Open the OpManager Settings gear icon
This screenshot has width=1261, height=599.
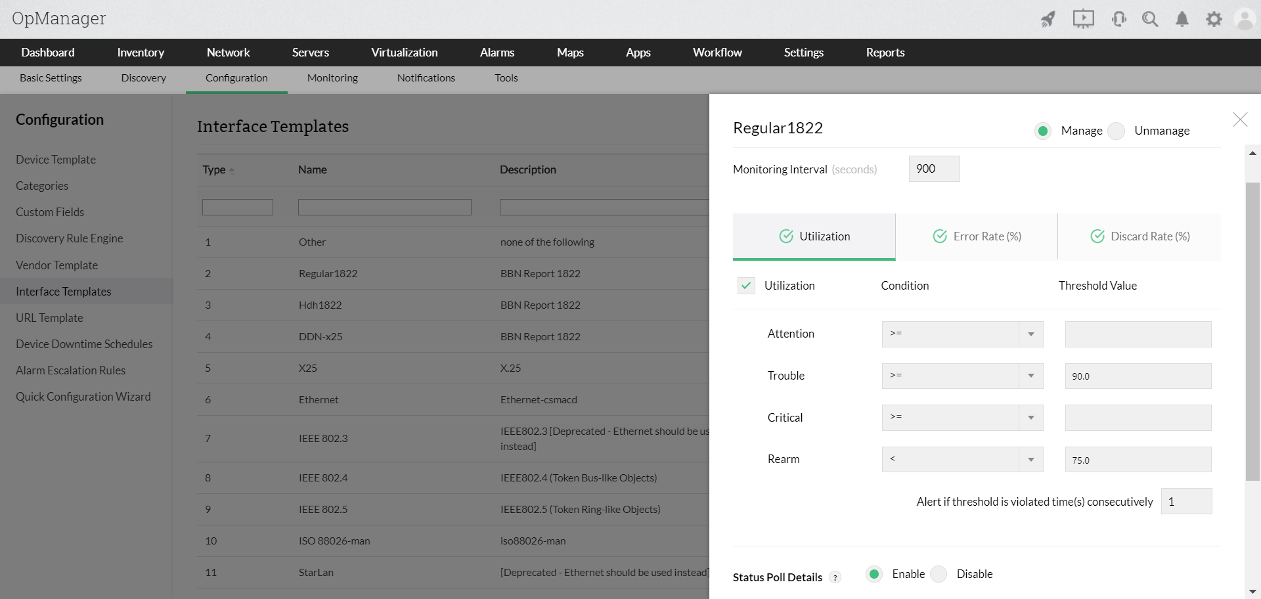[x=1214, y=18]
